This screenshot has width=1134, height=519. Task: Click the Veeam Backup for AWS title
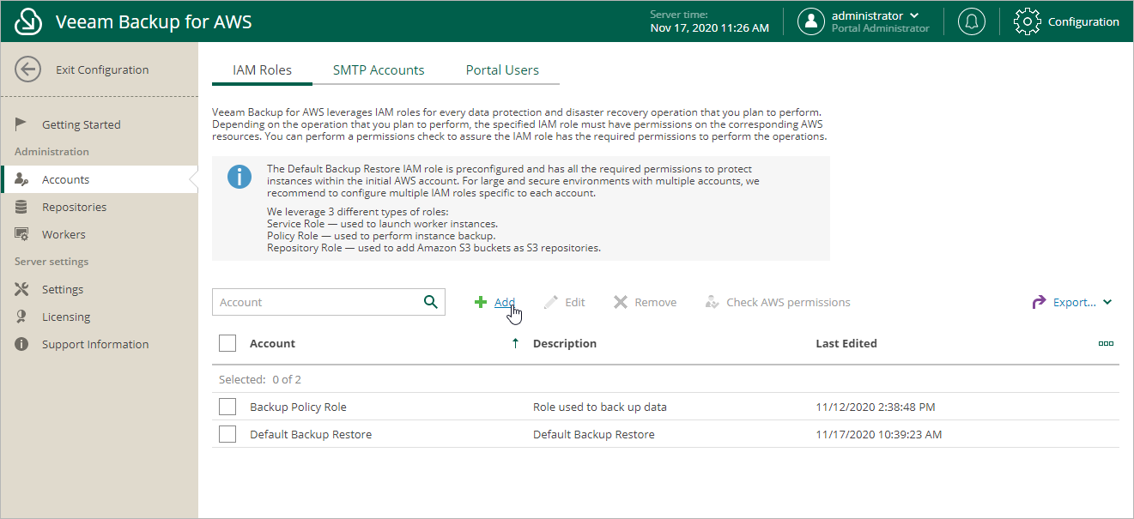[x=154, y=21]
